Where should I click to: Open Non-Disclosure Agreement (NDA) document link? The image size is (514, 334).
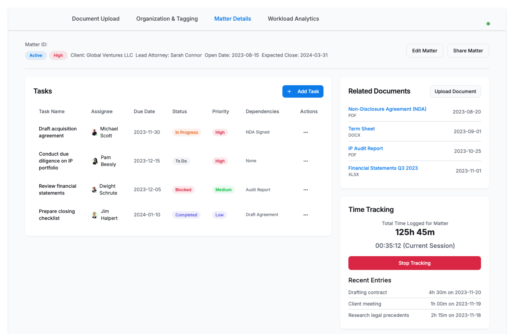(x=387, y=109)
